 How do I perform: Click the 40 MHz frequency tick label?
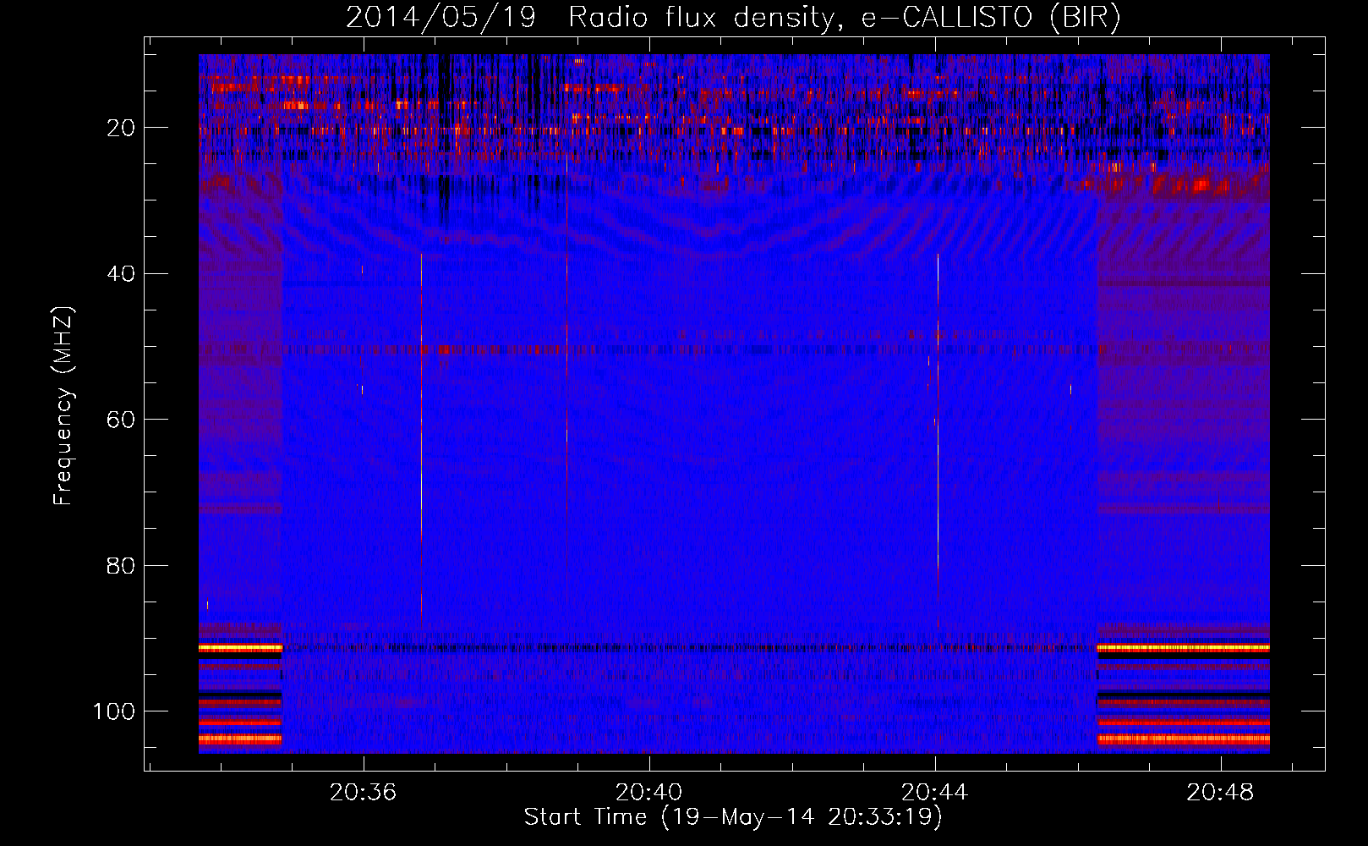click(122, 274)
